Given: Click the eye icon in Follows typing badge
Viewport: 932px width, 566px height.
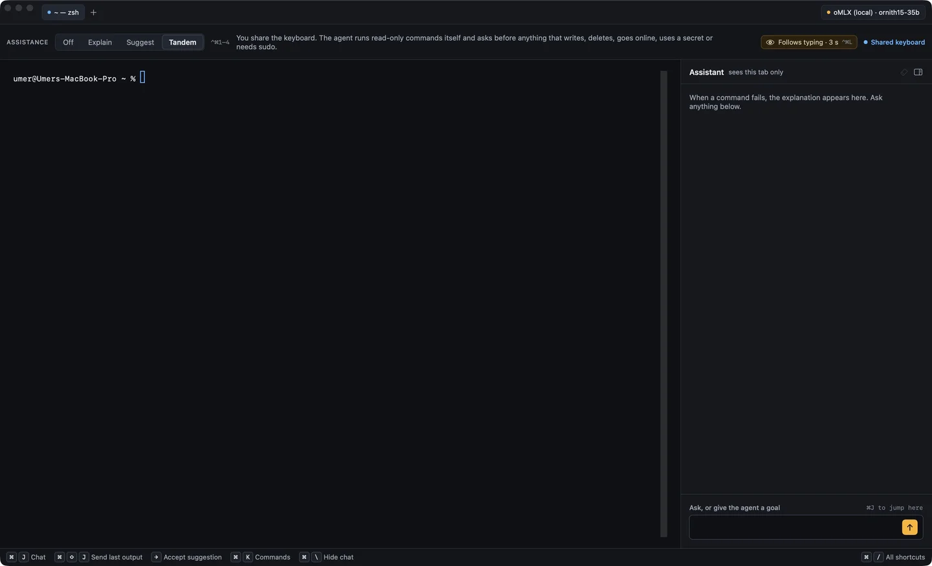Looking at the screenshot, I should pyautogui.click(x=770, y=42).
